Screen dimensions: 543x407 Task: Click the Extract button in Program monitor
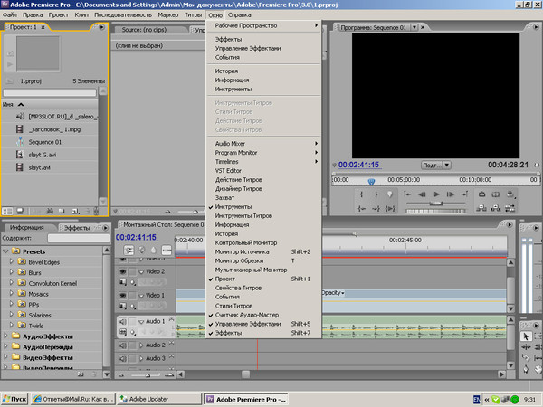tap(496, 208)
